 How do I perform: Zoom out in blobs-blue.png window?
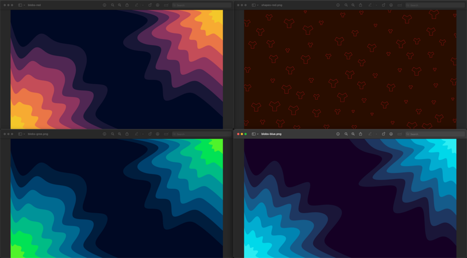coord(346,134)
